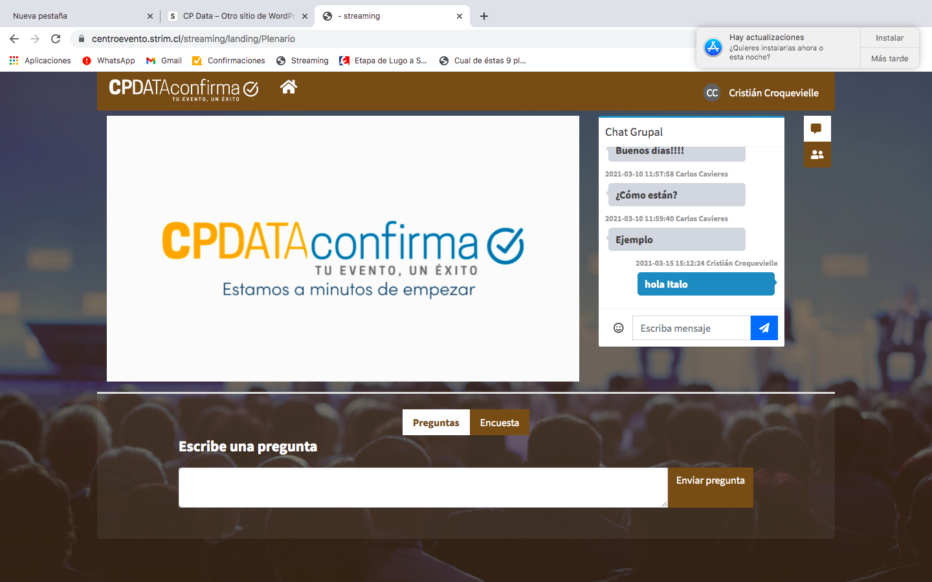Click username Cristián Croquevielle in header
Screen dimensions: 932x582
tap(773, 92)
